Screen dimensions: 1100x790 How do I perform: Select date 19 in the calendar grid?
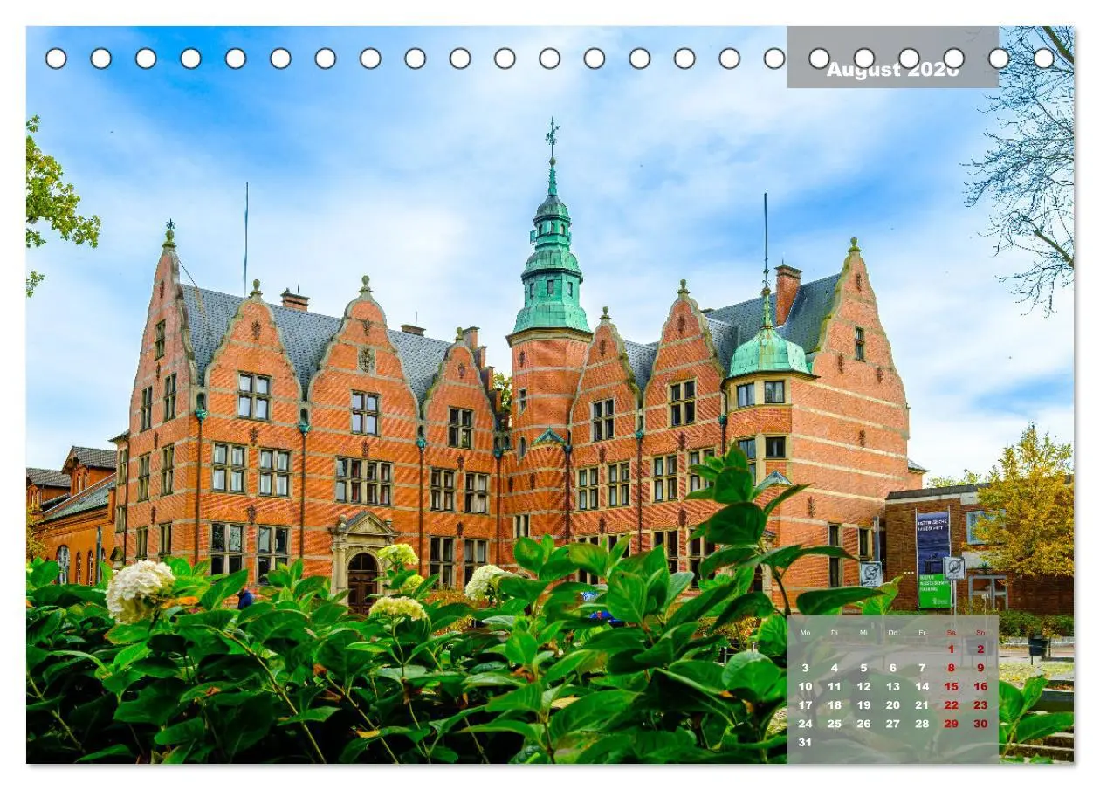click(x=863, y=705)
